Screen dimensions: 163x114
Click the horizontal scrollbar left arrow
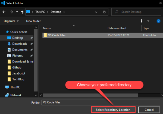point(41,95)
